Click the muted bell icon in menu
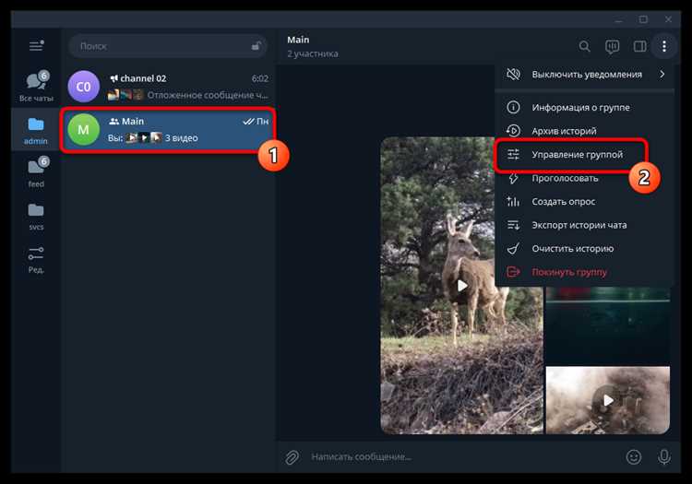692x484 pixels. coord(513,74)
